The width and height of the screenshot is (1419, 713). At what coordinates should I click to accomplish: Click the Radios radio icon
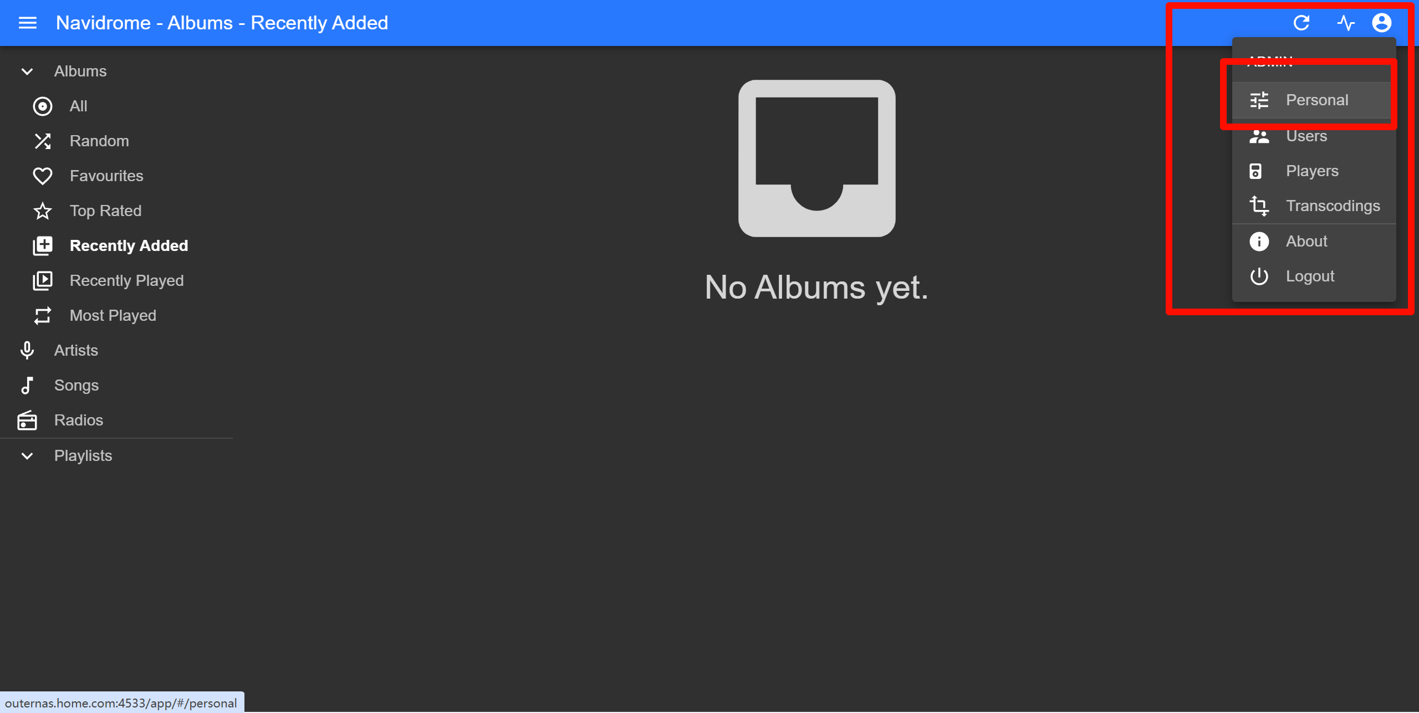[x=27, y=420]
